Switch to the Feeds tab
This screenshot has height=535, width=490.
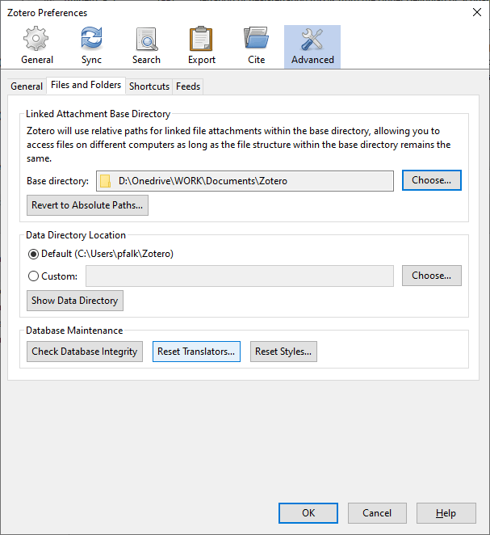[188, 86]
